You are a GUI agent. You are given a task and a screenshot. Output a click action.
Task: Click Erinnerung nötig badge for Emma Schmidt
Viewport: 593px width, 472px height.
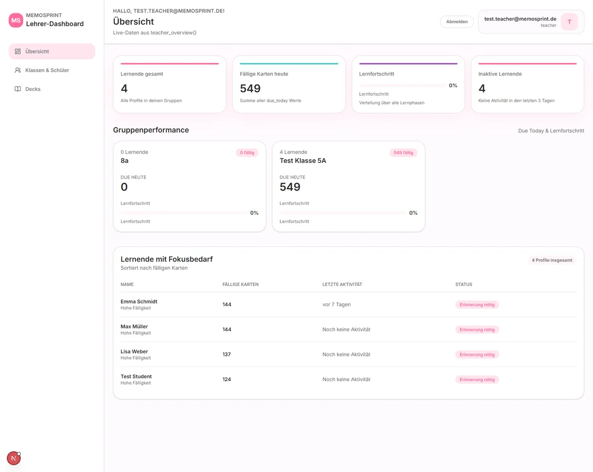(477, 305)
